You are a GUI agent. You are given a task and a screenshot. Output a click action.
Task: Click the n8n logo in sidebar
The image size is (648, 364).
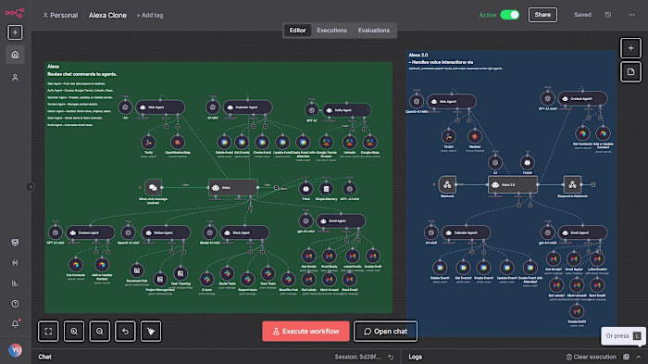tap(15, 13)
